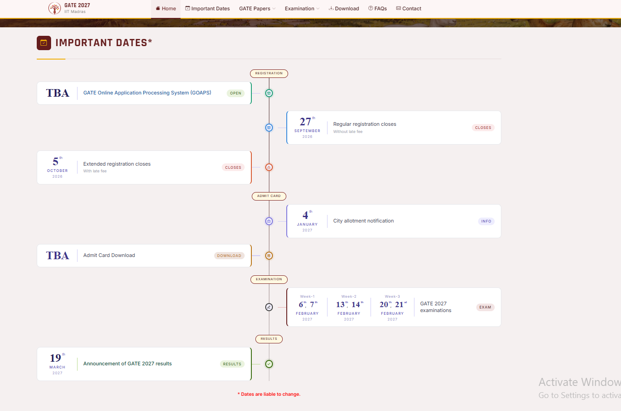Select the Regular registration closes text

[365, 124]
